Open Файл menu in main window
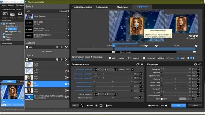205x115 pixels. [4, 5]
